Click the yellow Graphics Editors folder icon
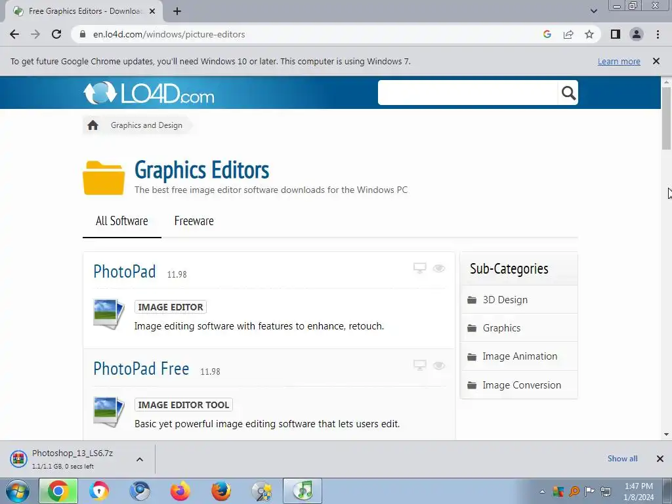Viewport: 672px width, 504px height. point(104,178)
